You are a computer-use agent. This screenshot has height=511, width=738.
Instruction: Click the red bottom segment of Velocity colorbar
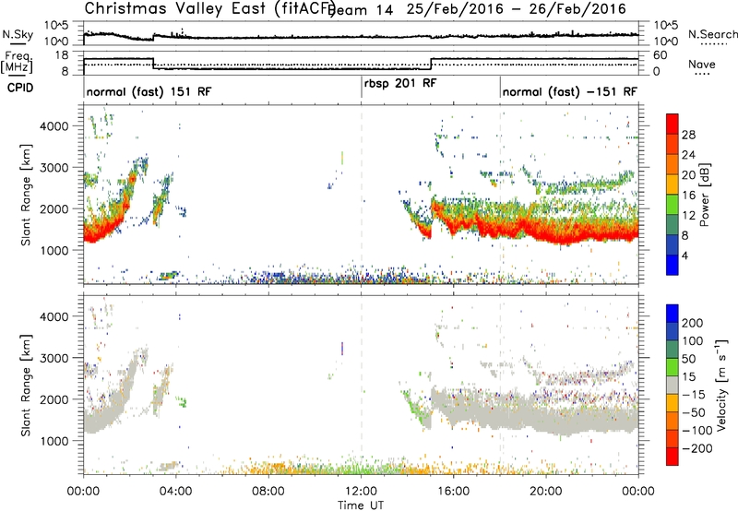click(673, 457)
